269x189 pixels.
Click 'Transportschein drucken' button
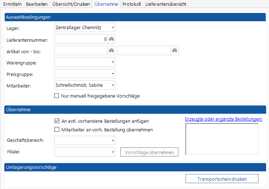222,179
